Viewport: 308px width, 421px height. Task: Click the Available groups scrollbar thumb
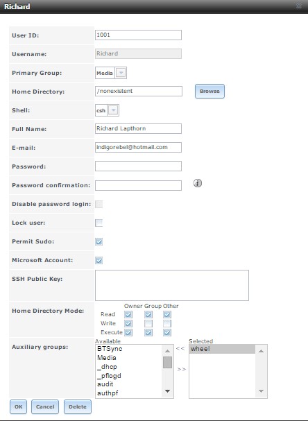click(167, 362)
